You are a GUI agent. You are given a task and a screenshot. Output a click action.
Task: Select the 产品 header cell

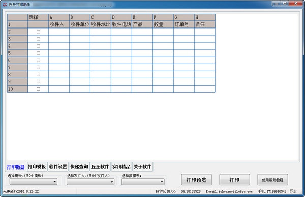coord(142,24)
